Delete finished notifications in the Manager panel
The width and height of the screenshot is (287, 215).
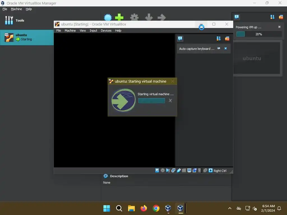(281, 17)
